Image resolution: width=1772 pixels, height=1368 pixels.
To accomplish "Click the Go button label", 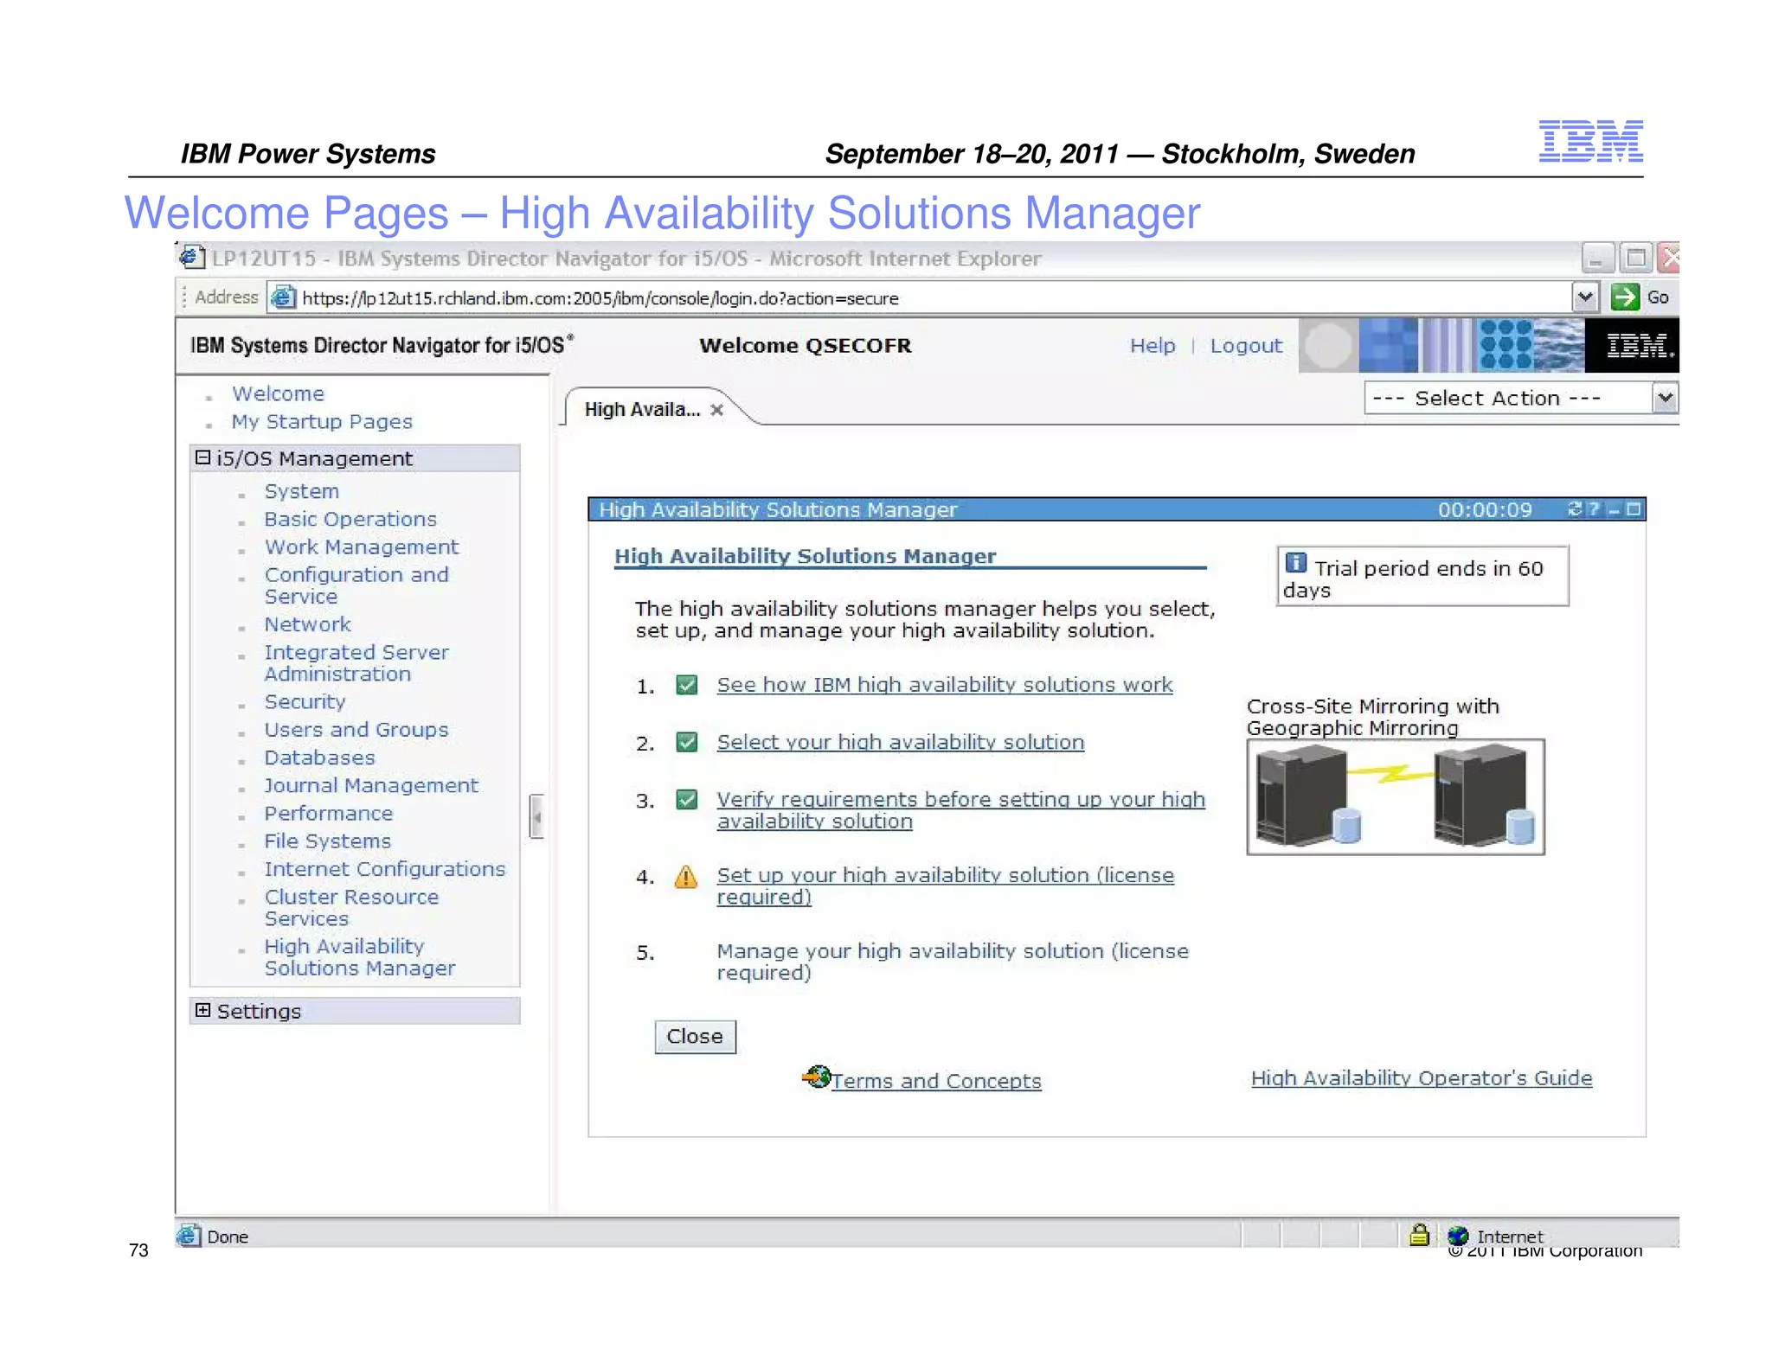I will [1658, 297].
